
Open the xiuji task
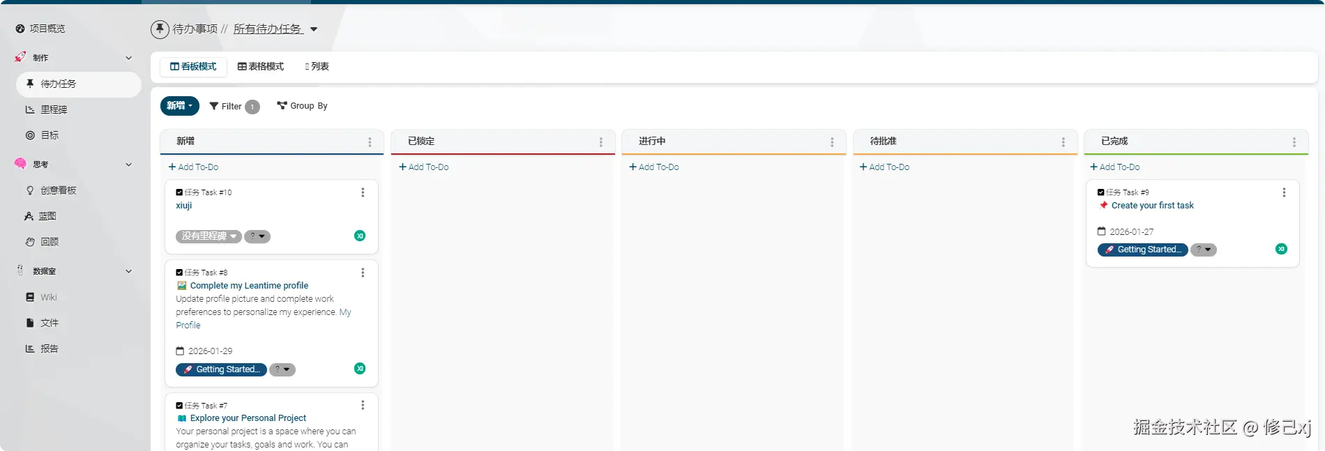pos(184,206)
